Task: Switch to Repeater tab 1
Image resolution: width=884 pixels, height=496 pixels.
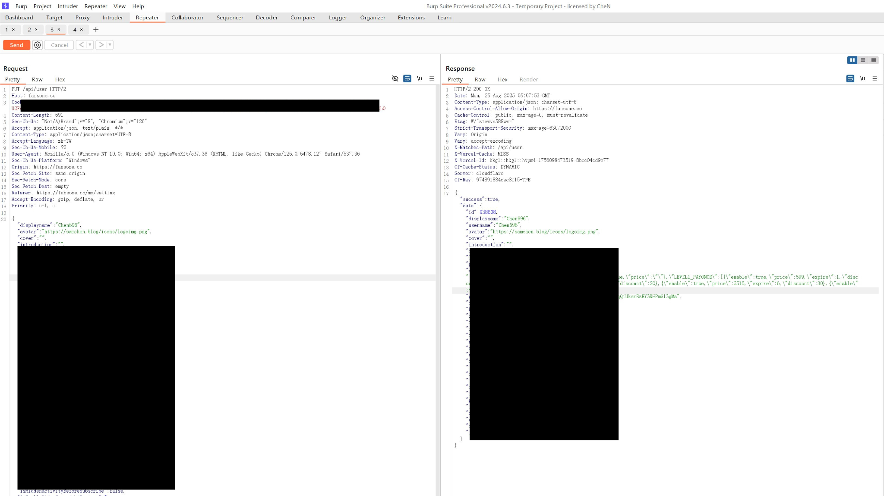Action: [x=7, y=30]
